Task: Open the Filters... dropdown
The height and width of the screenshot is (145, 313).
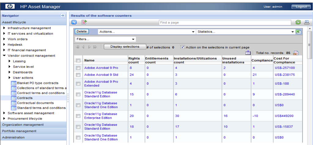Action: click(x=105, y=39)
